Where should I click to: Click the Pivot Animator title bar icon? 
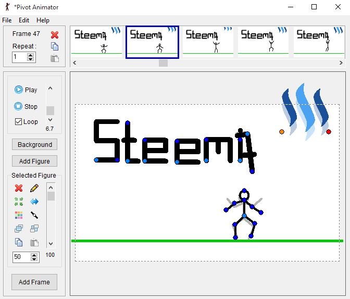click(x=7, y=7)
